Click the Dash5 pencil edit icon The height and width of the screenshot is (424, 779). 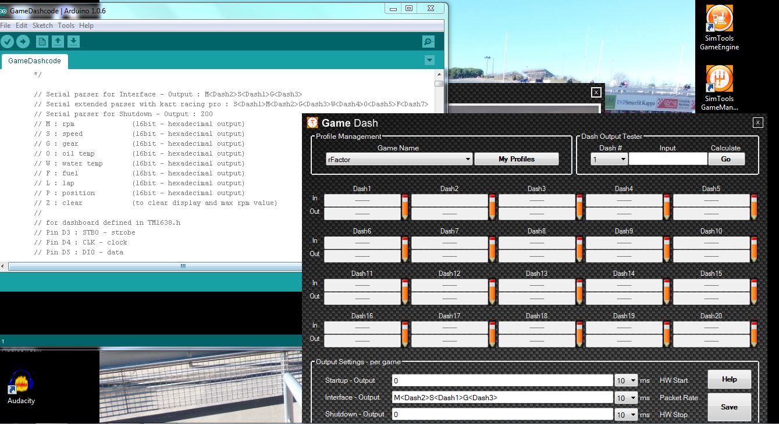pyautogui.click(x=754, y=207)
